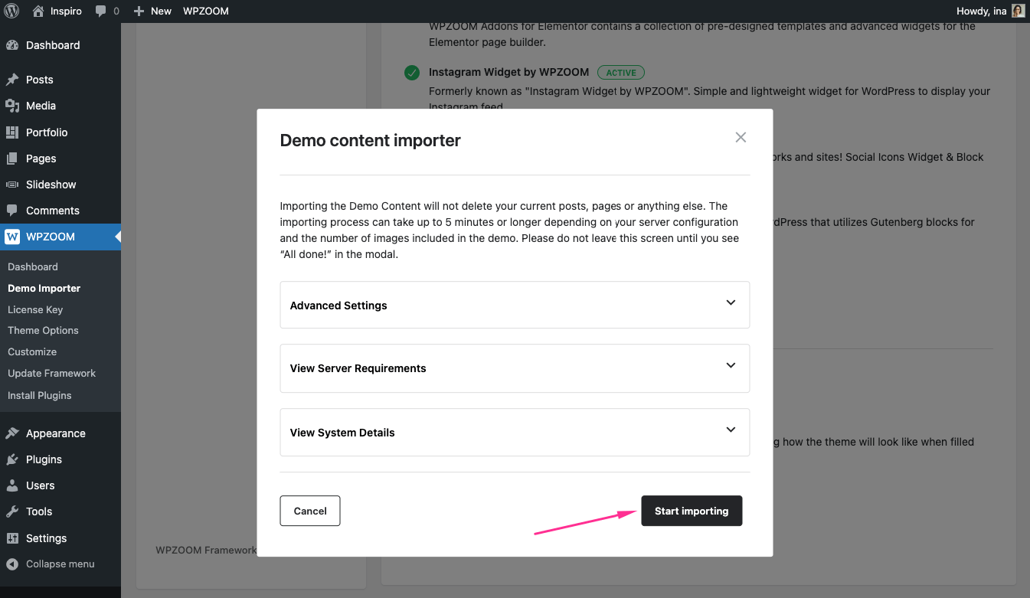This screenshot has height=598, width=1030.
Task: Click the green check for Instagram Widget
Action: (412, 73)
